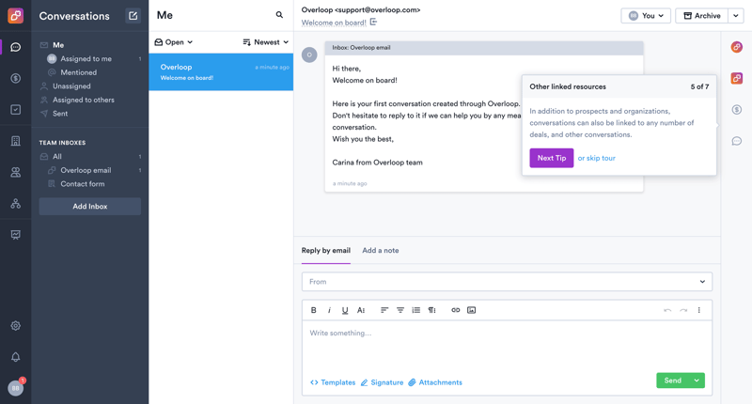The width and height of the screenshot is (752, 404).
Task: Open the Deals dollar icon in left rail
Action: tap(15, 78)
